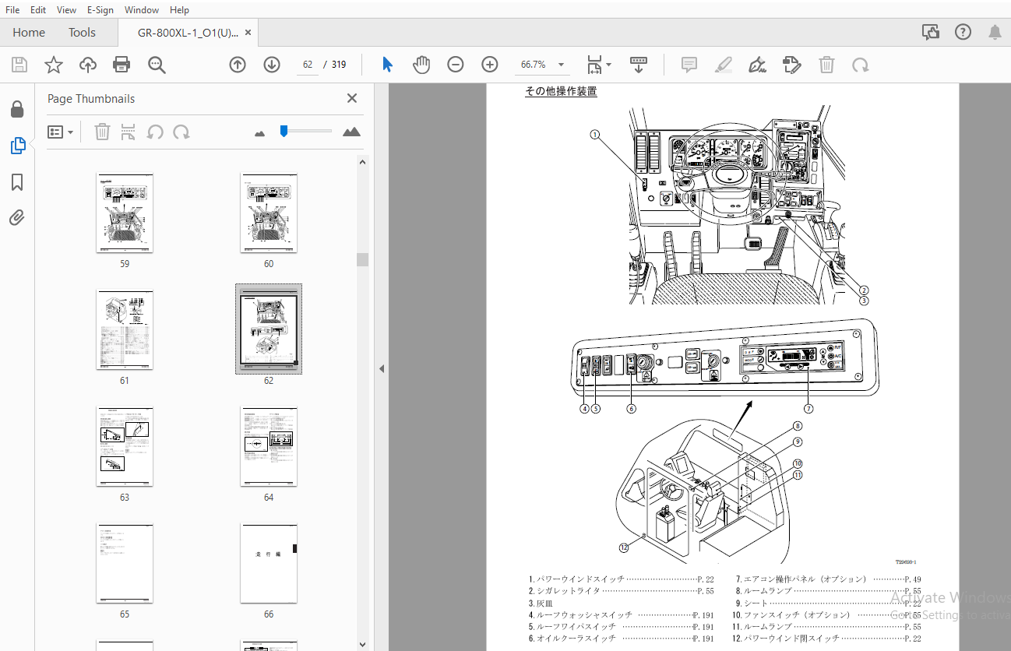Open the Attachments paperclip panel
This screenshot has width=1011, height=651.
coord(17,217)
